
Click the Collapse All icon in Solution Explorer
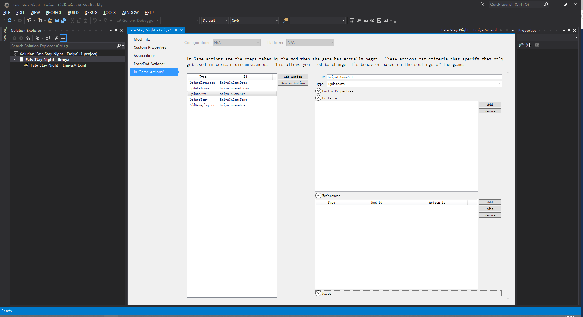[x=47, y=38]
